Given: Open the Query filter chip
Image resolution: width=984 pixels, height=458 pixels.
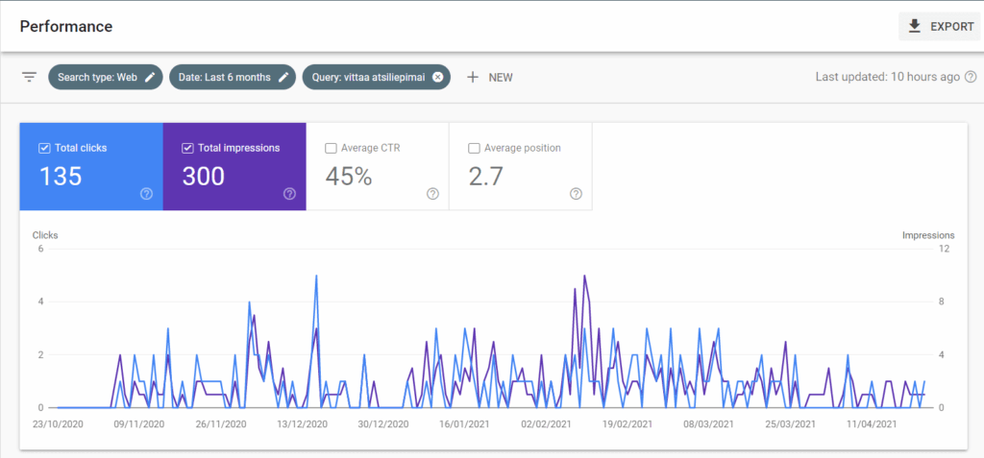Looking at the screenshot, I should point(367,77).
